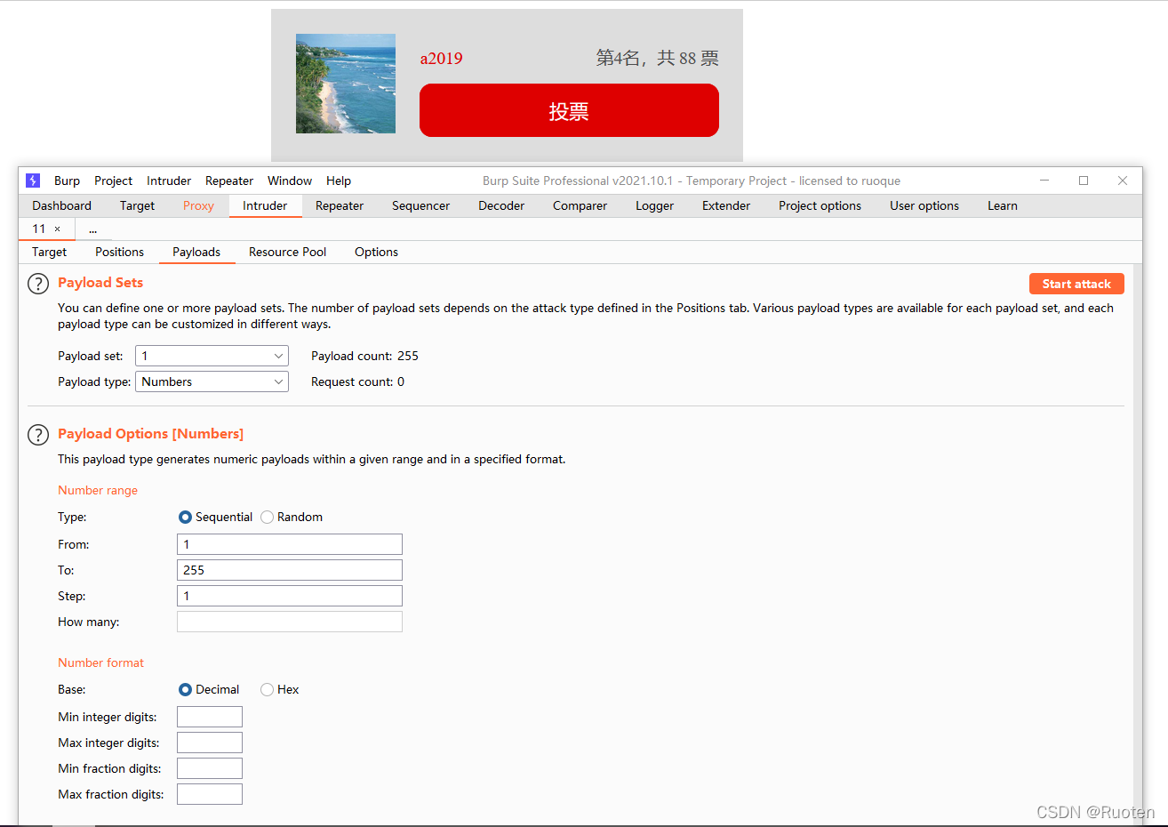Viewport: 1168px width, 827px height.
Task: Select the main Intruder tab
Action: coord(265,205)
